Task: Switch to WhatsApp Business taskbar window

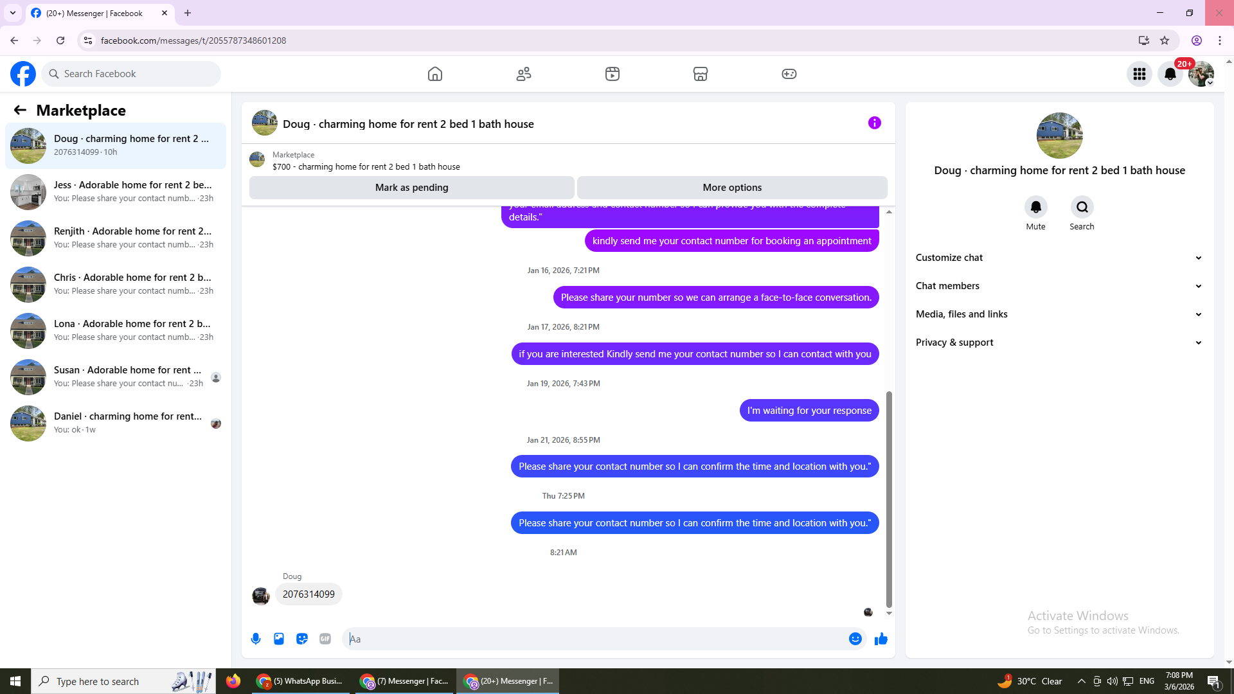Action: point(300,681)
